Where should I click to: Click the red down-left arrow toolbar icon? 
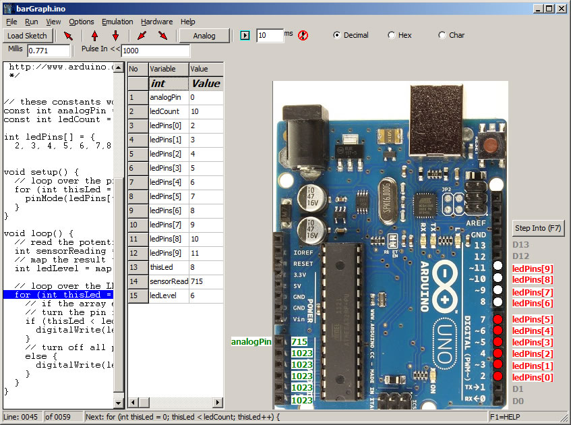point(142,36)
